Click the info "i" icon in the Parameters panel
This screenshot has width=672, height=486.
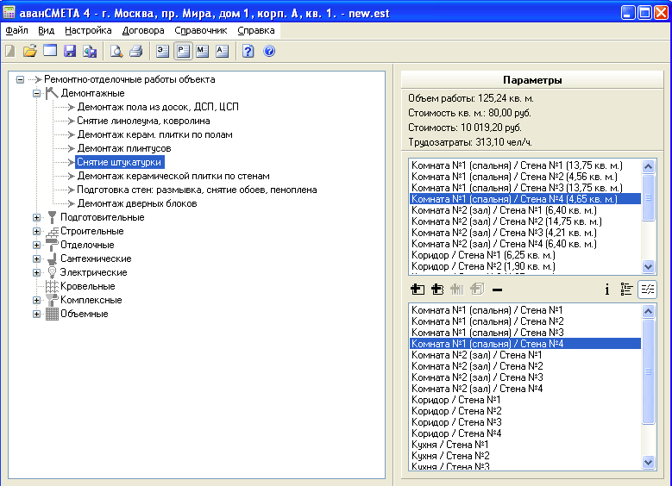[x=606, y=290]
